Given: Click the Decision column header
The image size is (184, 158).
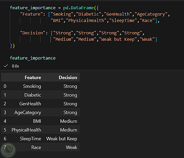Looking at the screenshot, I should [68, 77].
